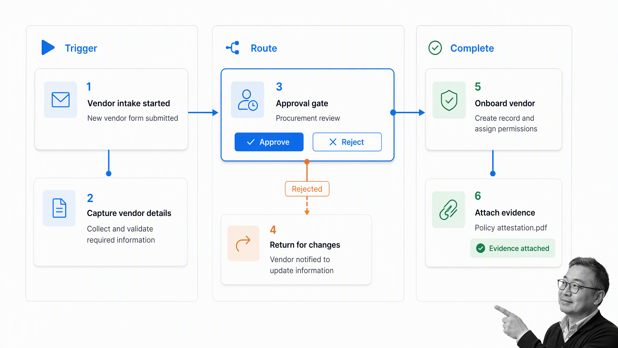The height and width of the screenshot is (348, 618).
Task: Click the paperclip icon in Attach evidence
Action: point(448,209)
